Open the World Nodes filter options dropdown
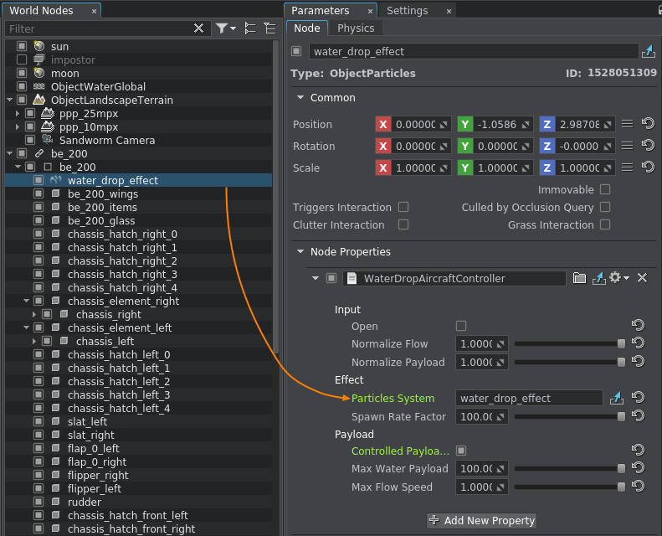 pos(226,28)
